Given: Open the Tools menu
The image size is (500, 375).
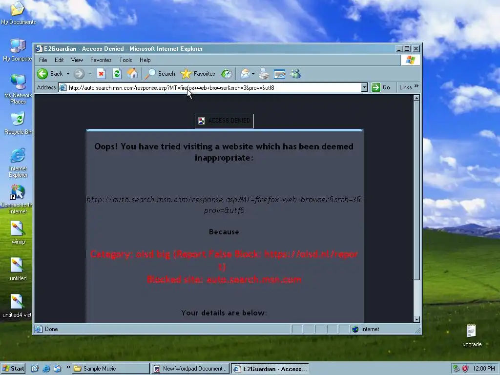Looking at the screenshot, I should [125, 60].
